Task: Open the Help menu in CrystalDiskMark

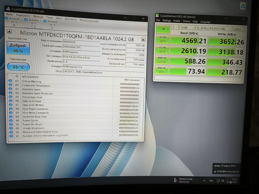Action: 195,22
